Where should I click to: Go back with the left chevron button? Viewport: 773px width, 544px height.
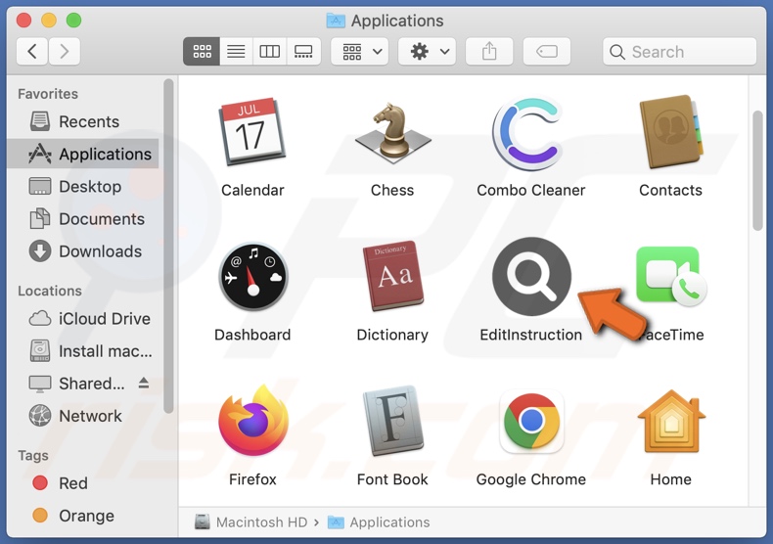tap(32, 51)
